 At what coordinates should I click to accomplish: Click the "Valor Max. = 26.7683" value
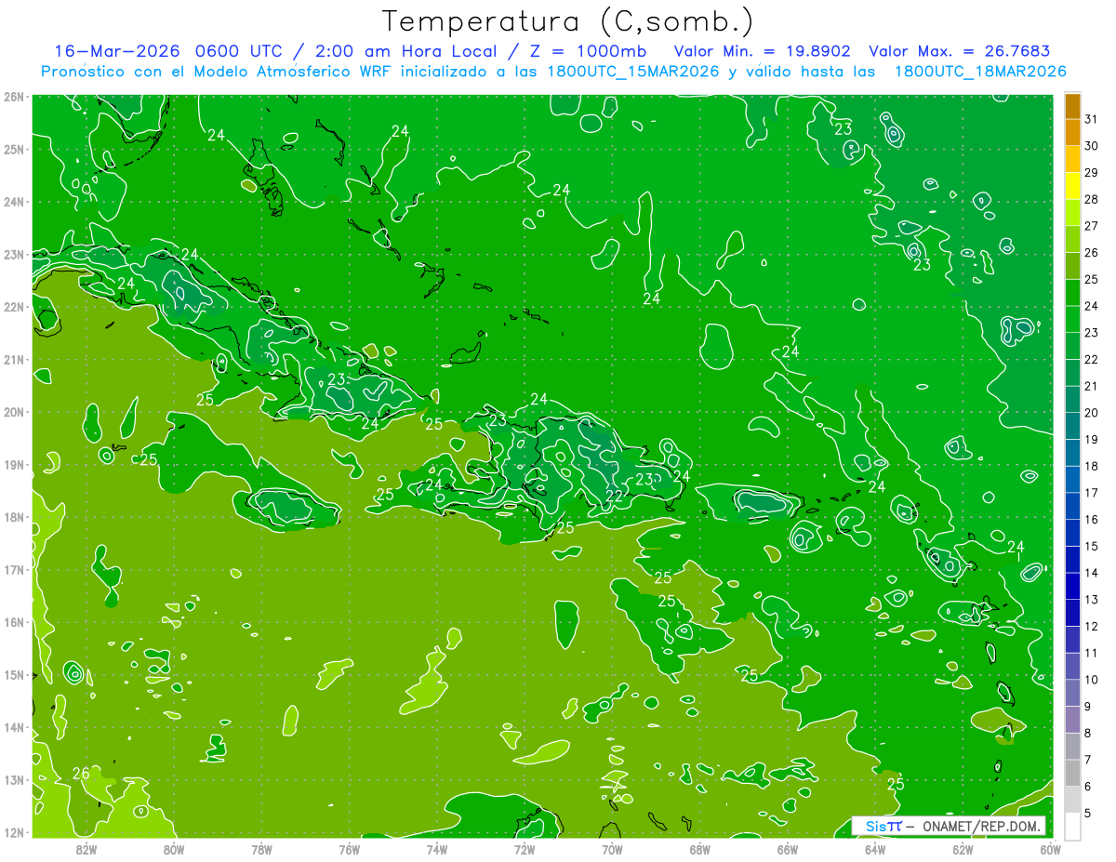pos(960,50)
